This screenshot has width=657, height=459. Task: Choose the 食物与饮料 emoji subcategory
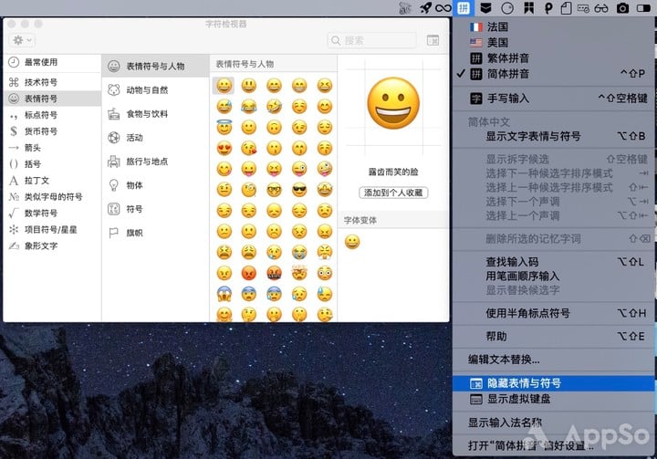point(146,114)
